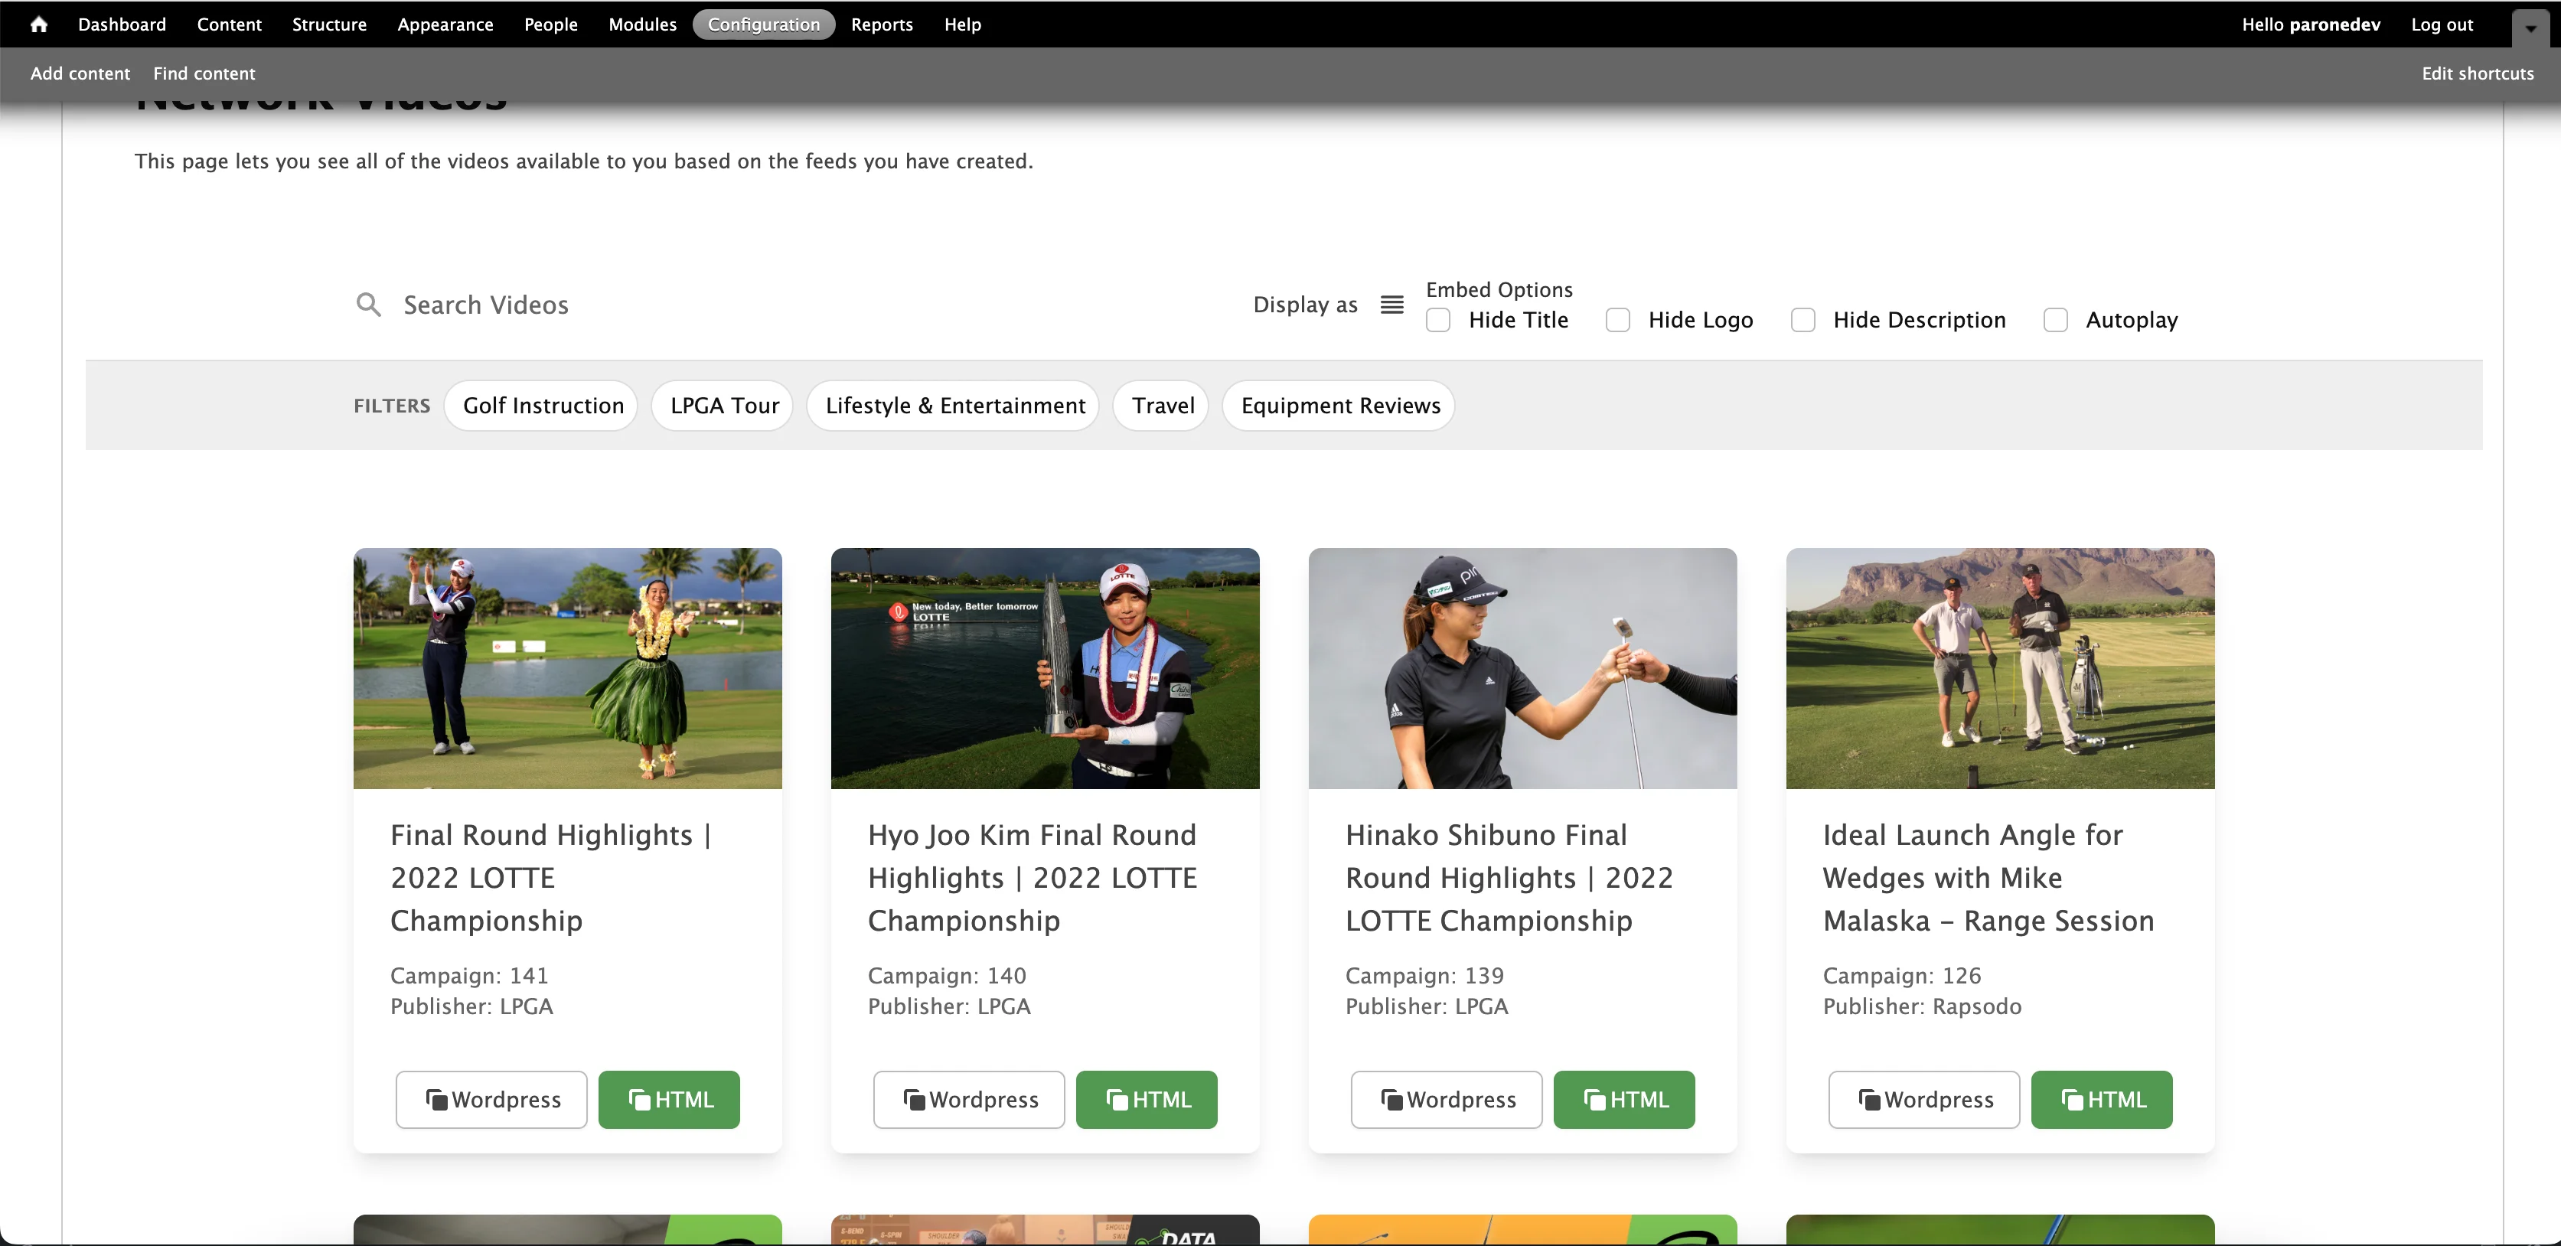
Task: Open the Dashboard menu
Action: [x=122, y=24]
